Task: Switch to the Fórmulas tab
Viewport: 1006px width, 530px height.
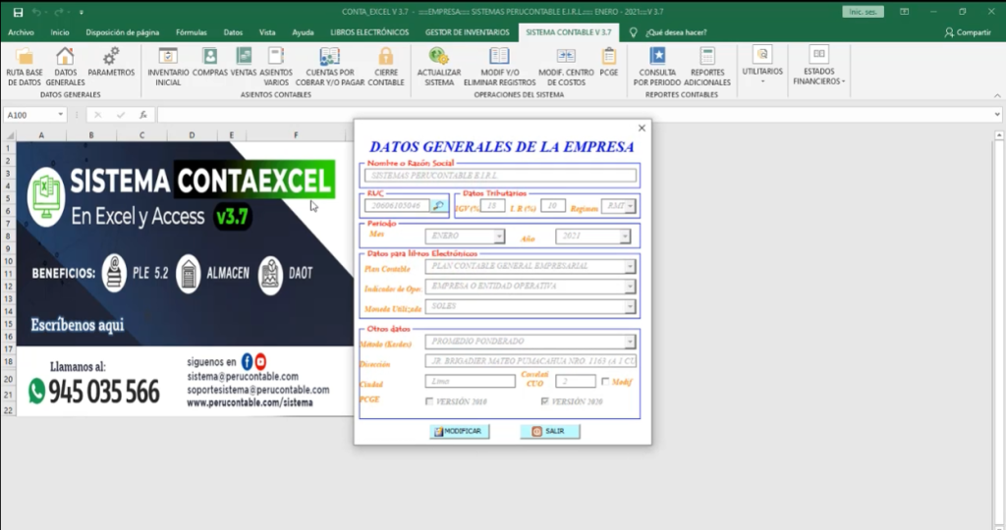Action: (192, 32)
